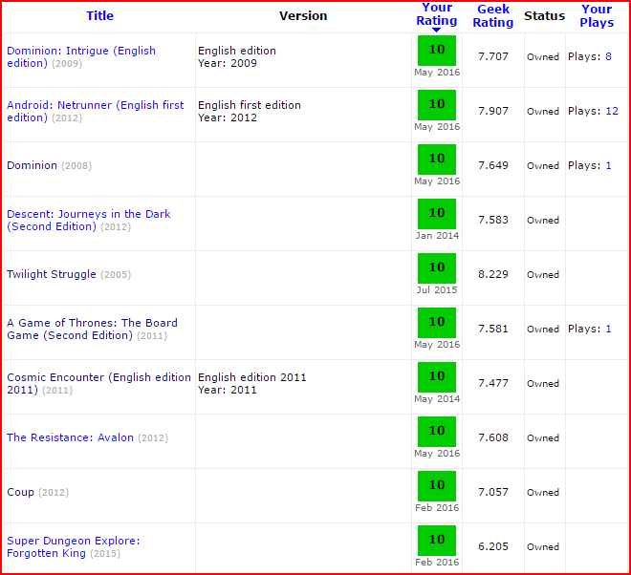Click the green 10 rating for Super Dungeon Explore
This screenshot has height=575, width=631.
click(437, 541)
